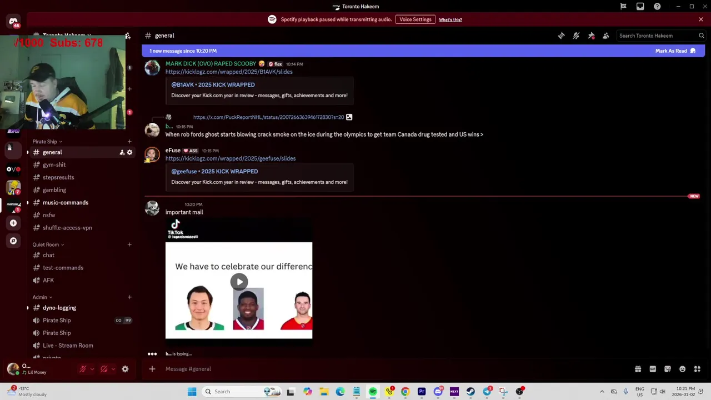The width and height of the screenshot is (711, 400).
Task: Click Mark As Read on new message bar
Action: tap(675, 51)
